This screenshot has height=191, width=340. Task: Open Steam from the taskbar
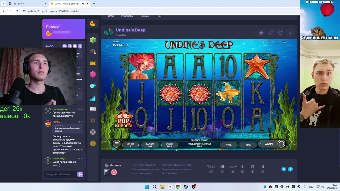pos(186,187)
